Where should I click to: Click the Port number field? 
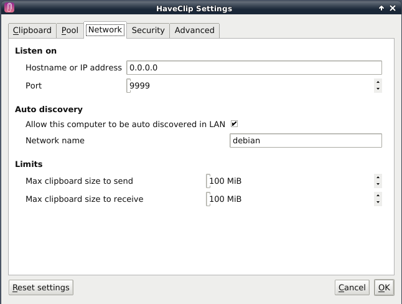pos(249,85)
